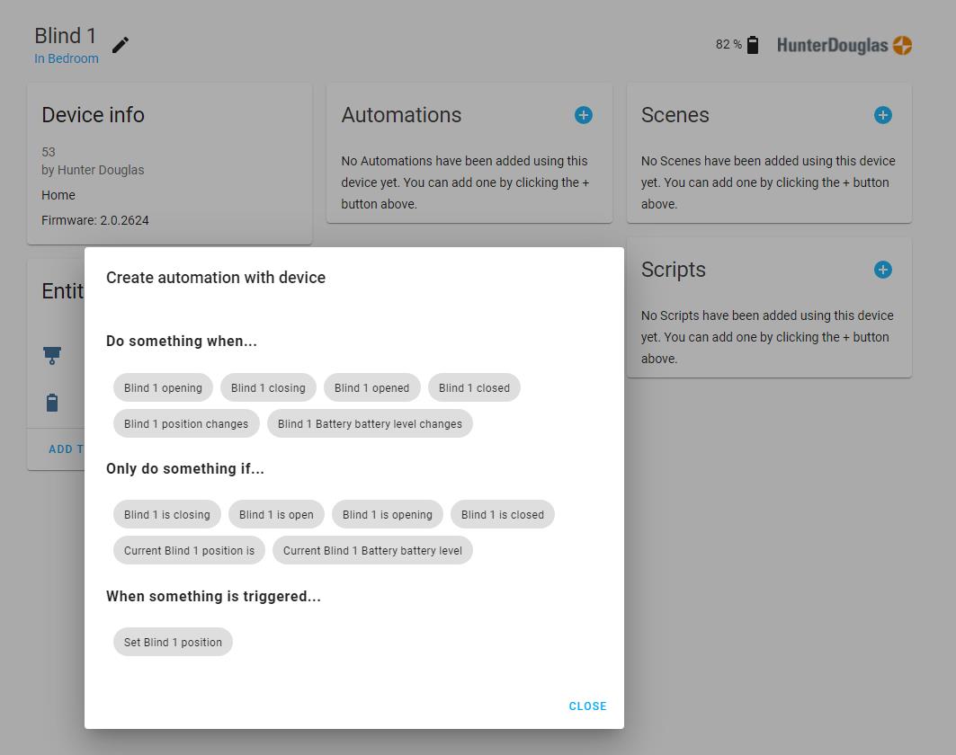Select the 'Blind 1 opening' trigger chip

click(163, 388)
